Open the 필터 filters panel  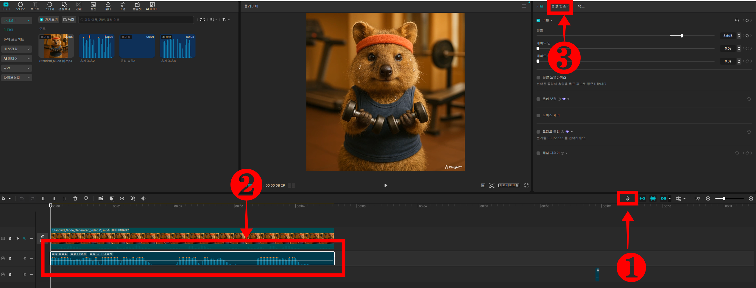coord(108,6)
